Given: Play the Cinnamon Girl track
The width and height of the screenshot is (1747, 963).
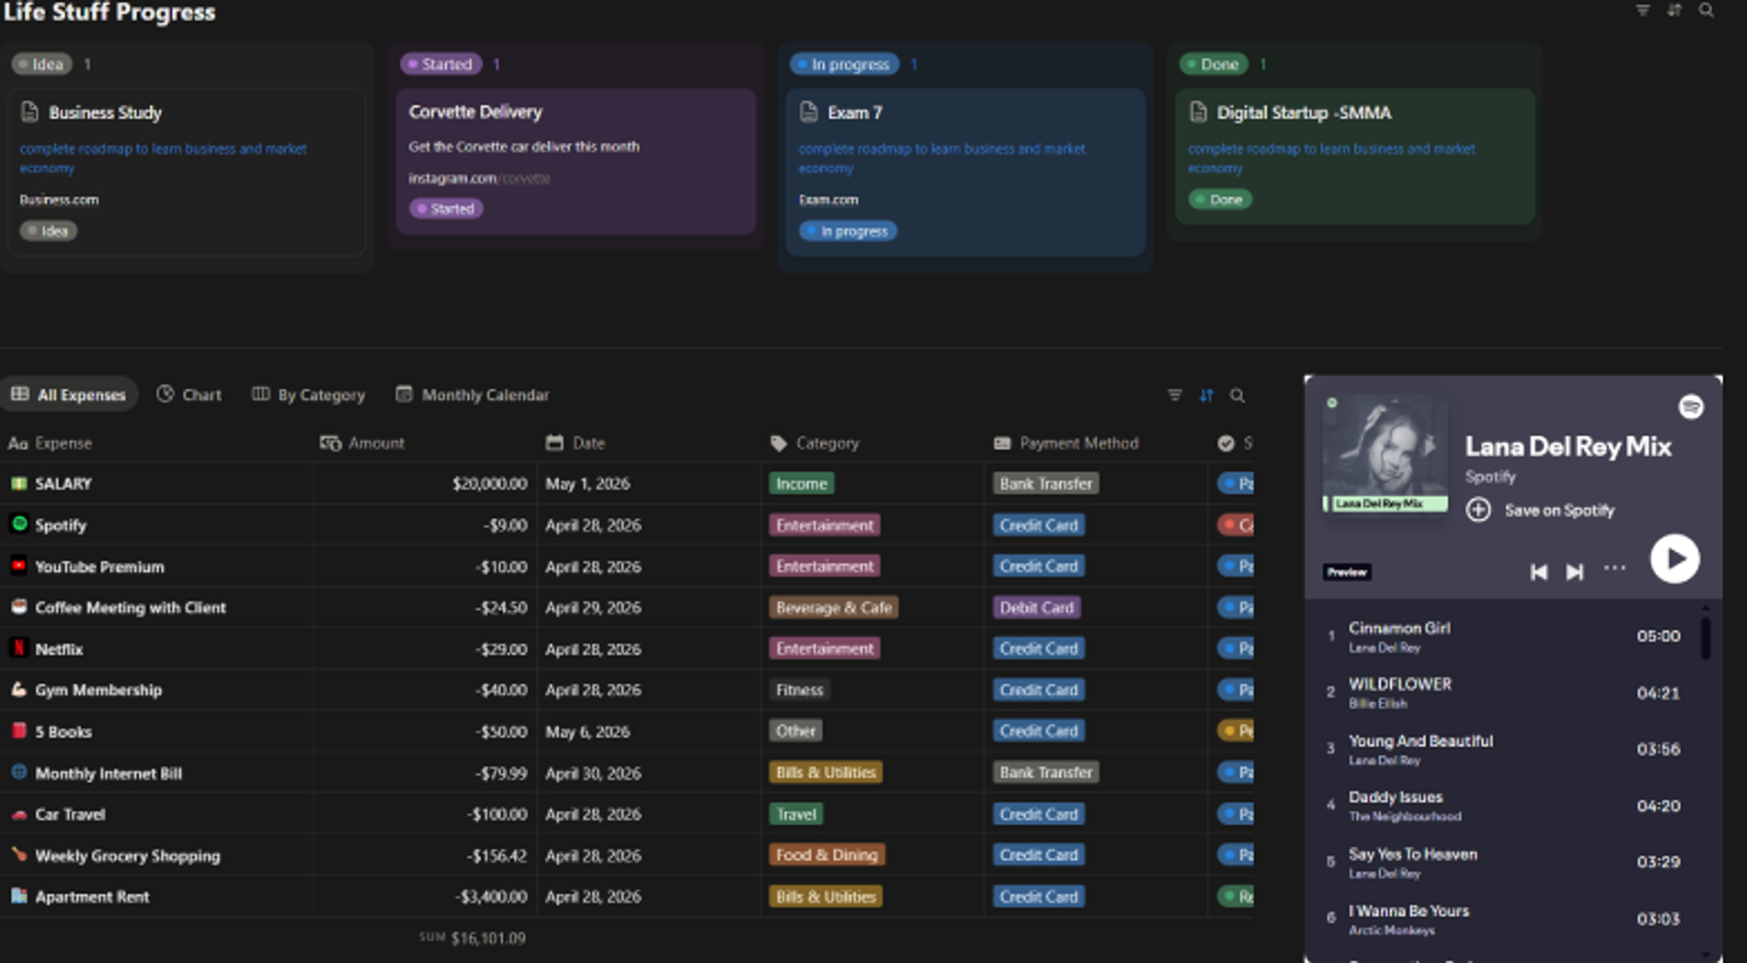Looking at the screenshot, I should (x=1514, y=636).
